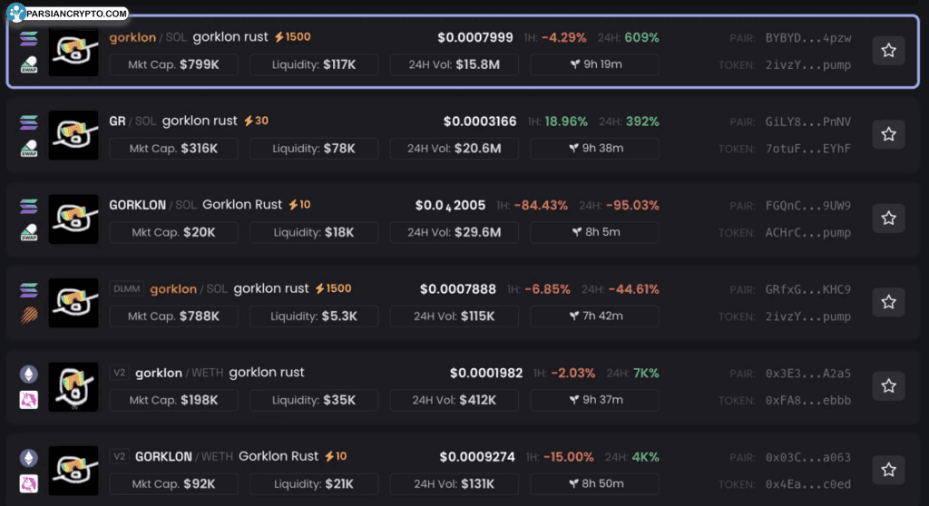This screenshot has height=506, width=929.
Task: Star the GORKLON/WETH pair priced $0.0009274
Action: click(888, 470)
